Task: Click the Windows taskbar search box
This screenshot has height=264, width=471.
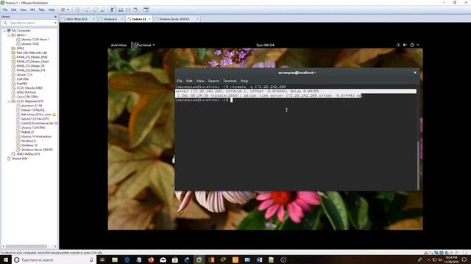Action: (54, 260)
